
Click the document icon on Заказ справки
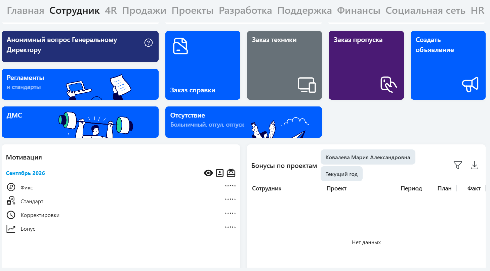click(180, 46)
